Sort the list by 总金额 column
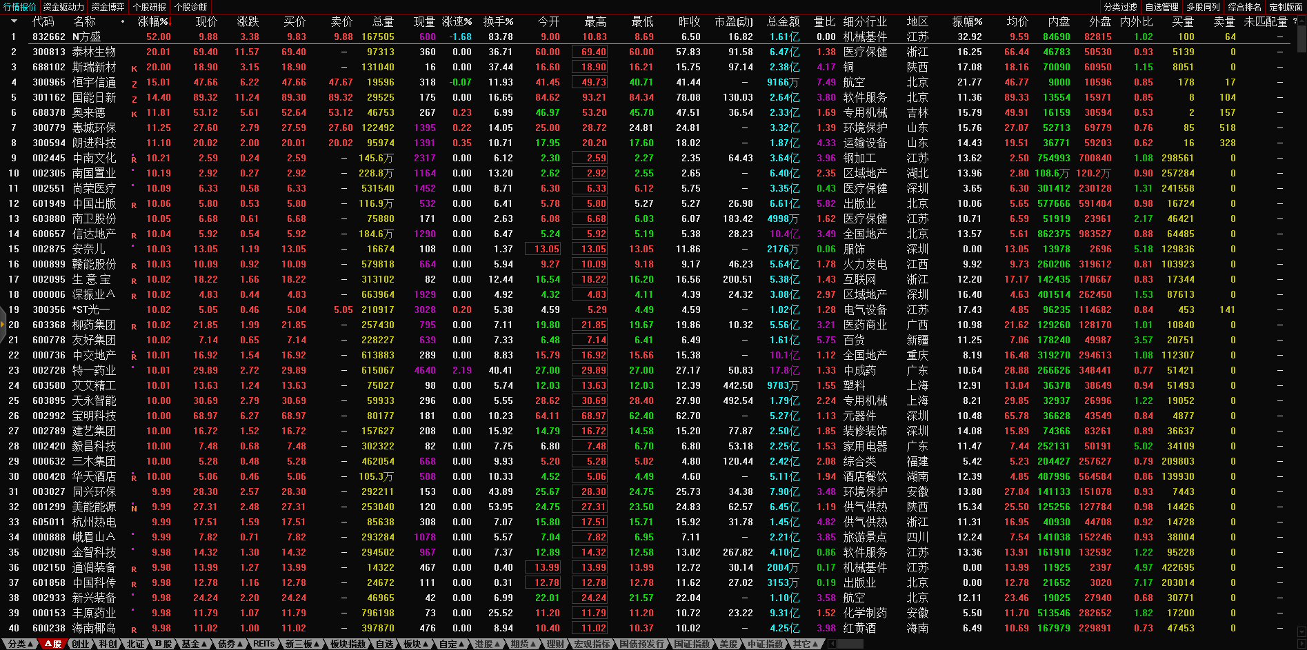Screen dimensions: 1307x650 point(783,21)
